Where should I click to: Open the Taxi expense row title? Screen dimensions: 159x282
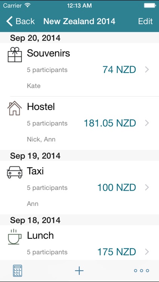tap(35, 171)
